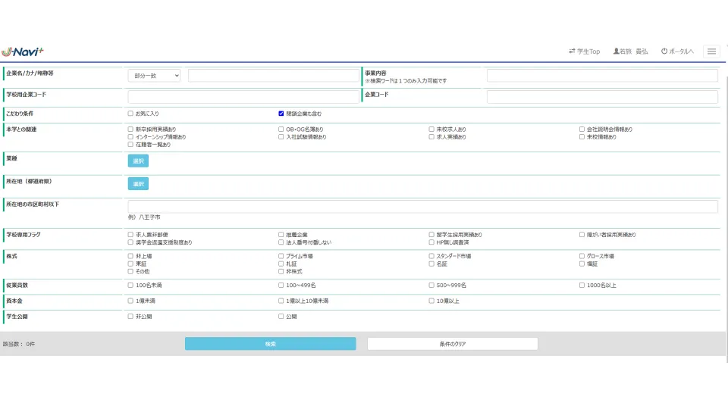Image resolution: width=728 pixels, height=409 pixels.
Task: Tick the OB・OG名簿あり checkbox
Action: pos(281,130)
